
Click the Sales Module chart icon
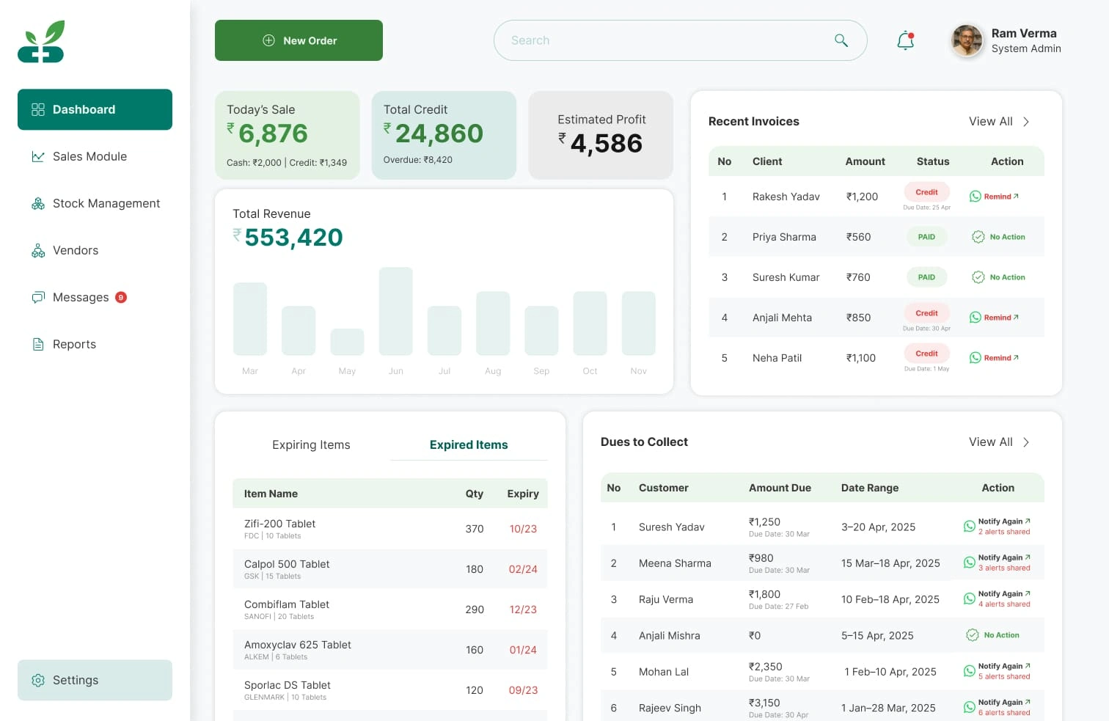38,156
